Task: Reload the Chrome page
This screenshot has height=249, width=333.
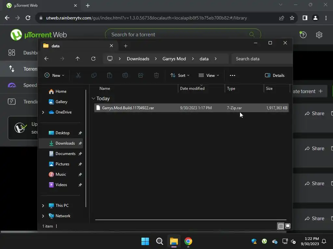Action: pyautogui.click(x=28, y=18)
